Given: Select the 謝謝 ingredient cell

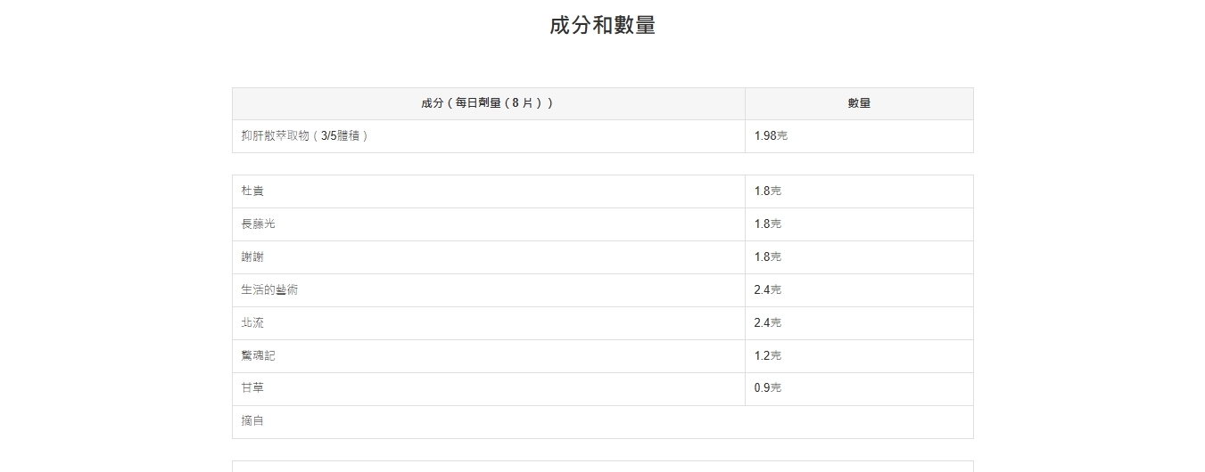Looking at the screenshot, I should (x=252, y=257).
